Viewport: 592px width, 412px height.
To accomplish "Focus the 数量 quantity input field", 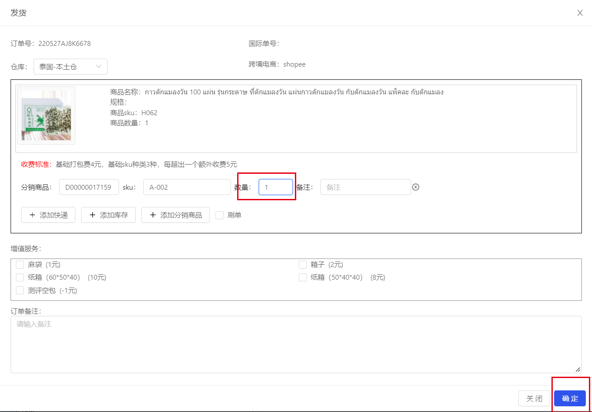I will click(276, 187).
